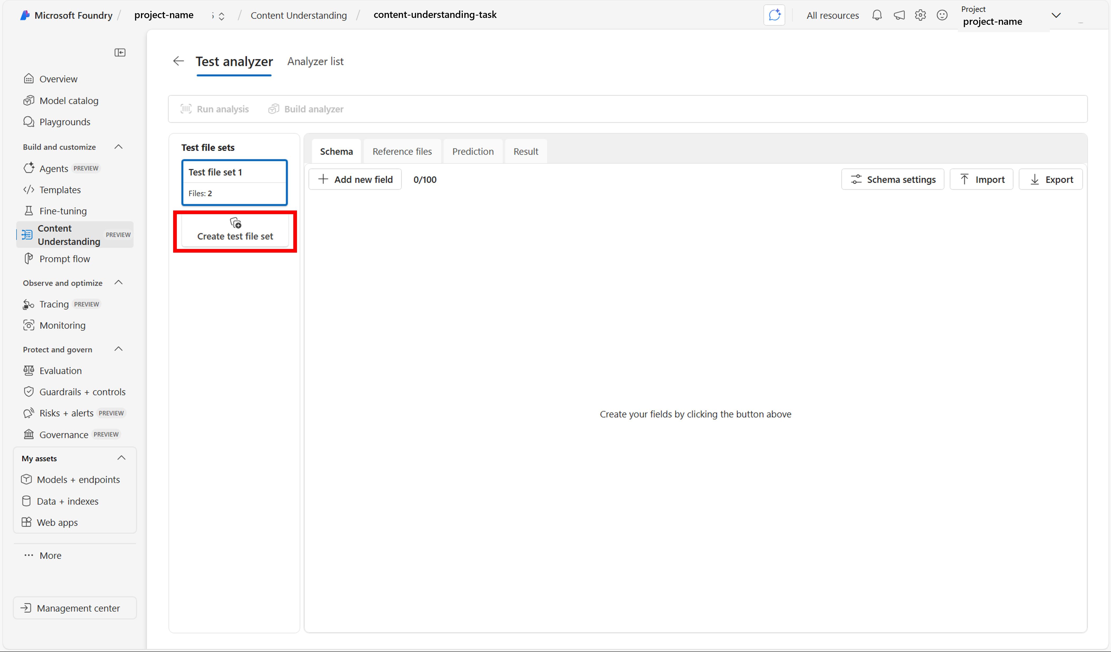Click Build analyzer button
The image size is (1111, 652).
pos(306,109)
